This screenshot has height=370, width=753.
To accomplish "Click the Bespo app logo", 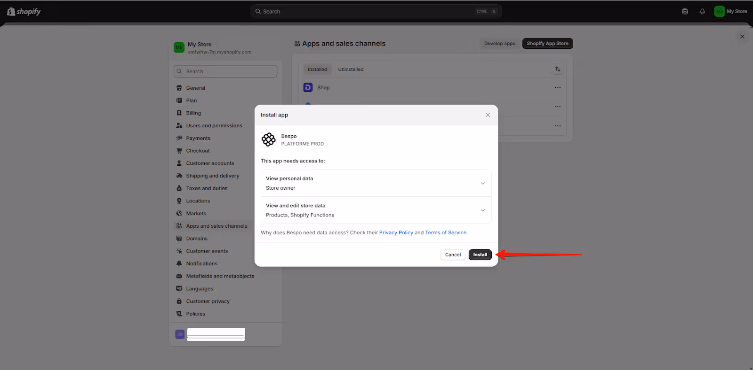I will pos(269,139).
